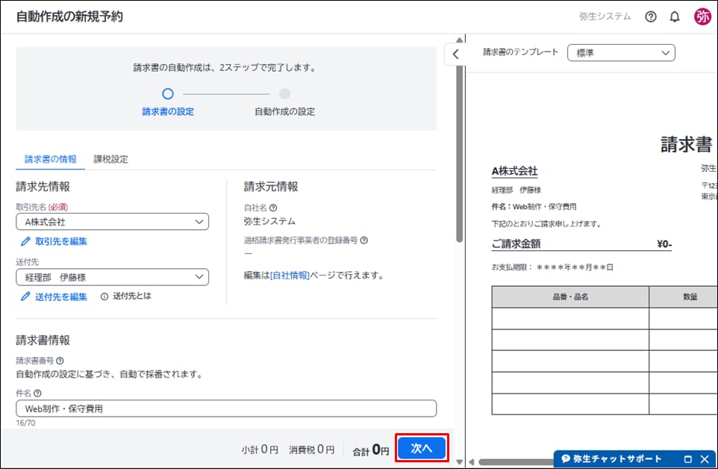718x469 pixels.
Task: Click help icon next to 件名 label
Action: point(37,393)
